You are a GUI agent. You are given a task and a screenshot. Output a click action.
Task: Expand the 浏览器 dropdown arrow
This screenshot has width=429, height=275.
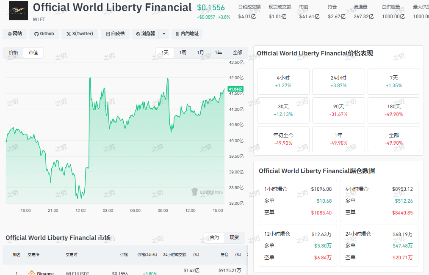(164, 34)
